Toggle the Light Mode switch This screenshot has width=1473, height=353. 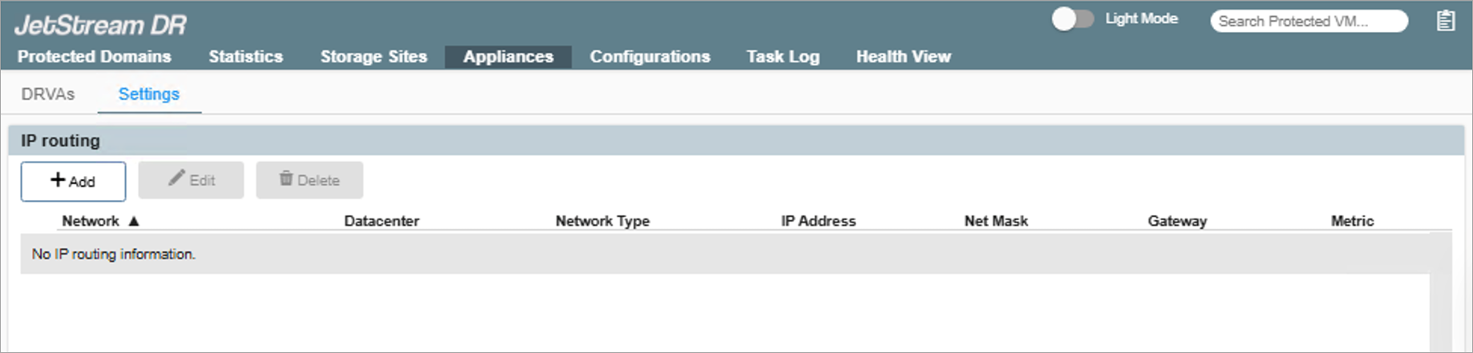click(x=1072, y=19)
